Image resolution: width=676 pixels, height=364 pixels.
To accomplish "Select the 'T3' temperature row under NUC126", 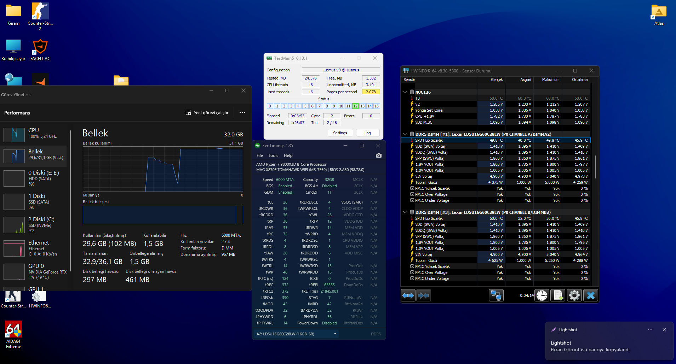I will click(495, 98).
